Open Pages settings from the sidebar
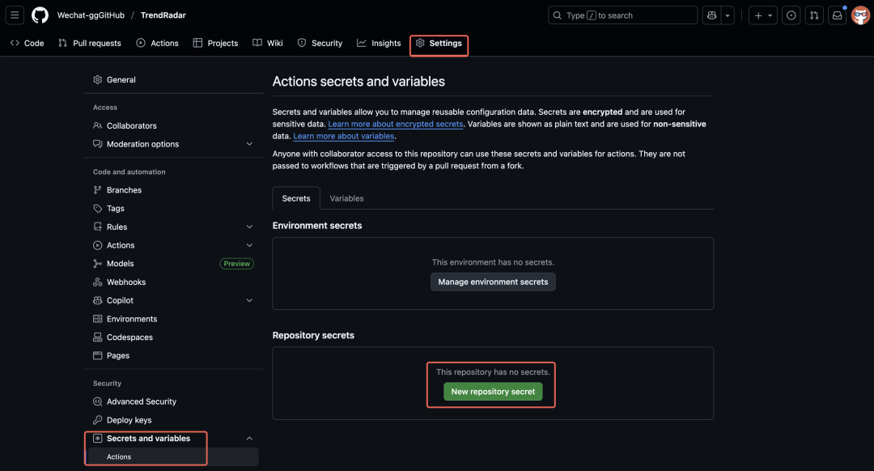Screen dimensions: 874x471 [117, 355]
